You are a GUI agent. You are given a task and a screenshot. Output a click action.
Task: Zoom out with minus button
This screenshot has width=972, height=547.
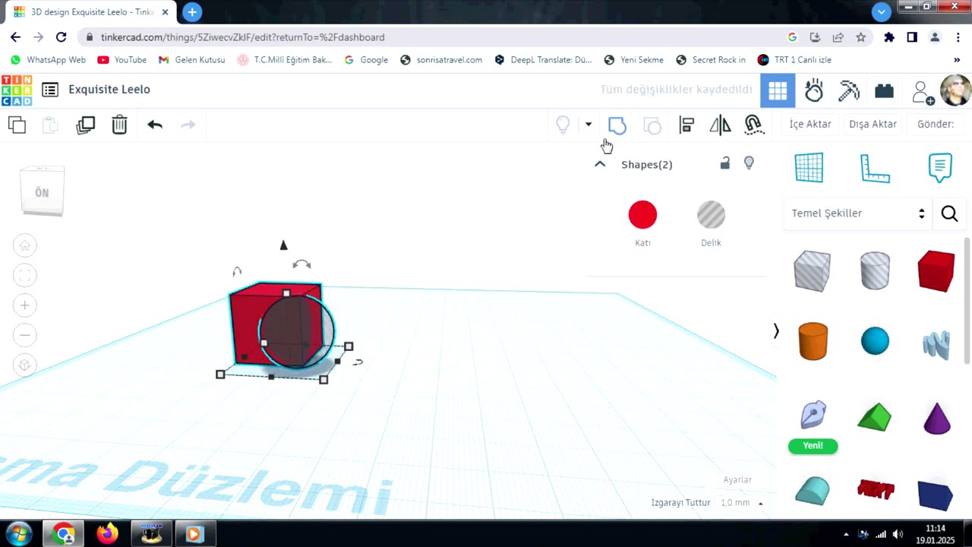[x=25, y=335]
